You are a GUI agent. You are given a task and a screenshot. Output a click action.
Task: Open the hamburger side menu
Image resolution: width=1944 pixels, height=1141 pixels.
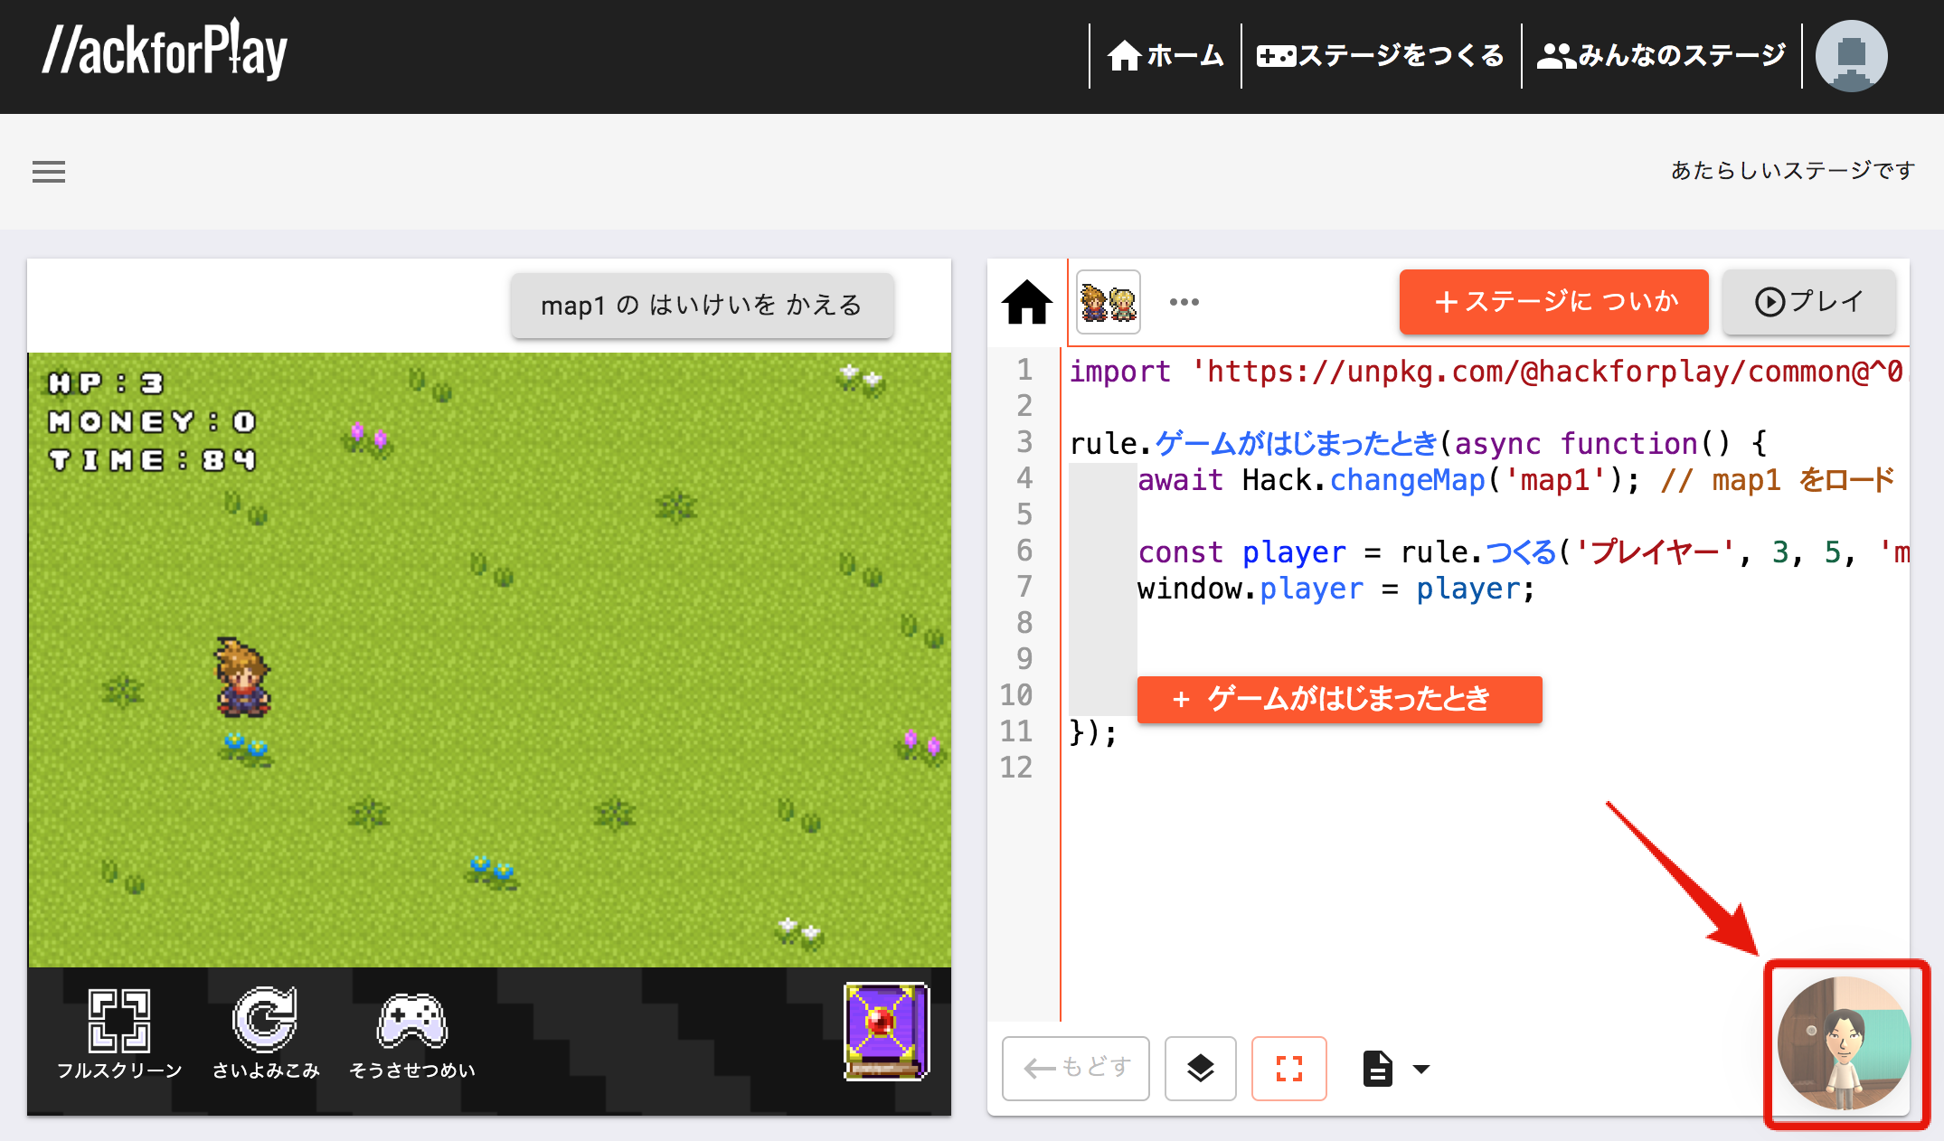(49, 172)
